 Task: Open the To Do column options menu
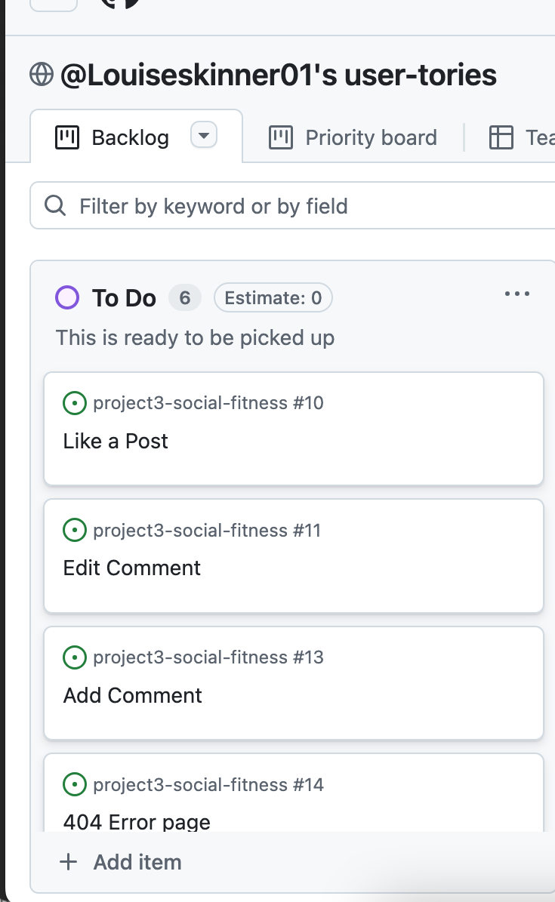(516, 294)
